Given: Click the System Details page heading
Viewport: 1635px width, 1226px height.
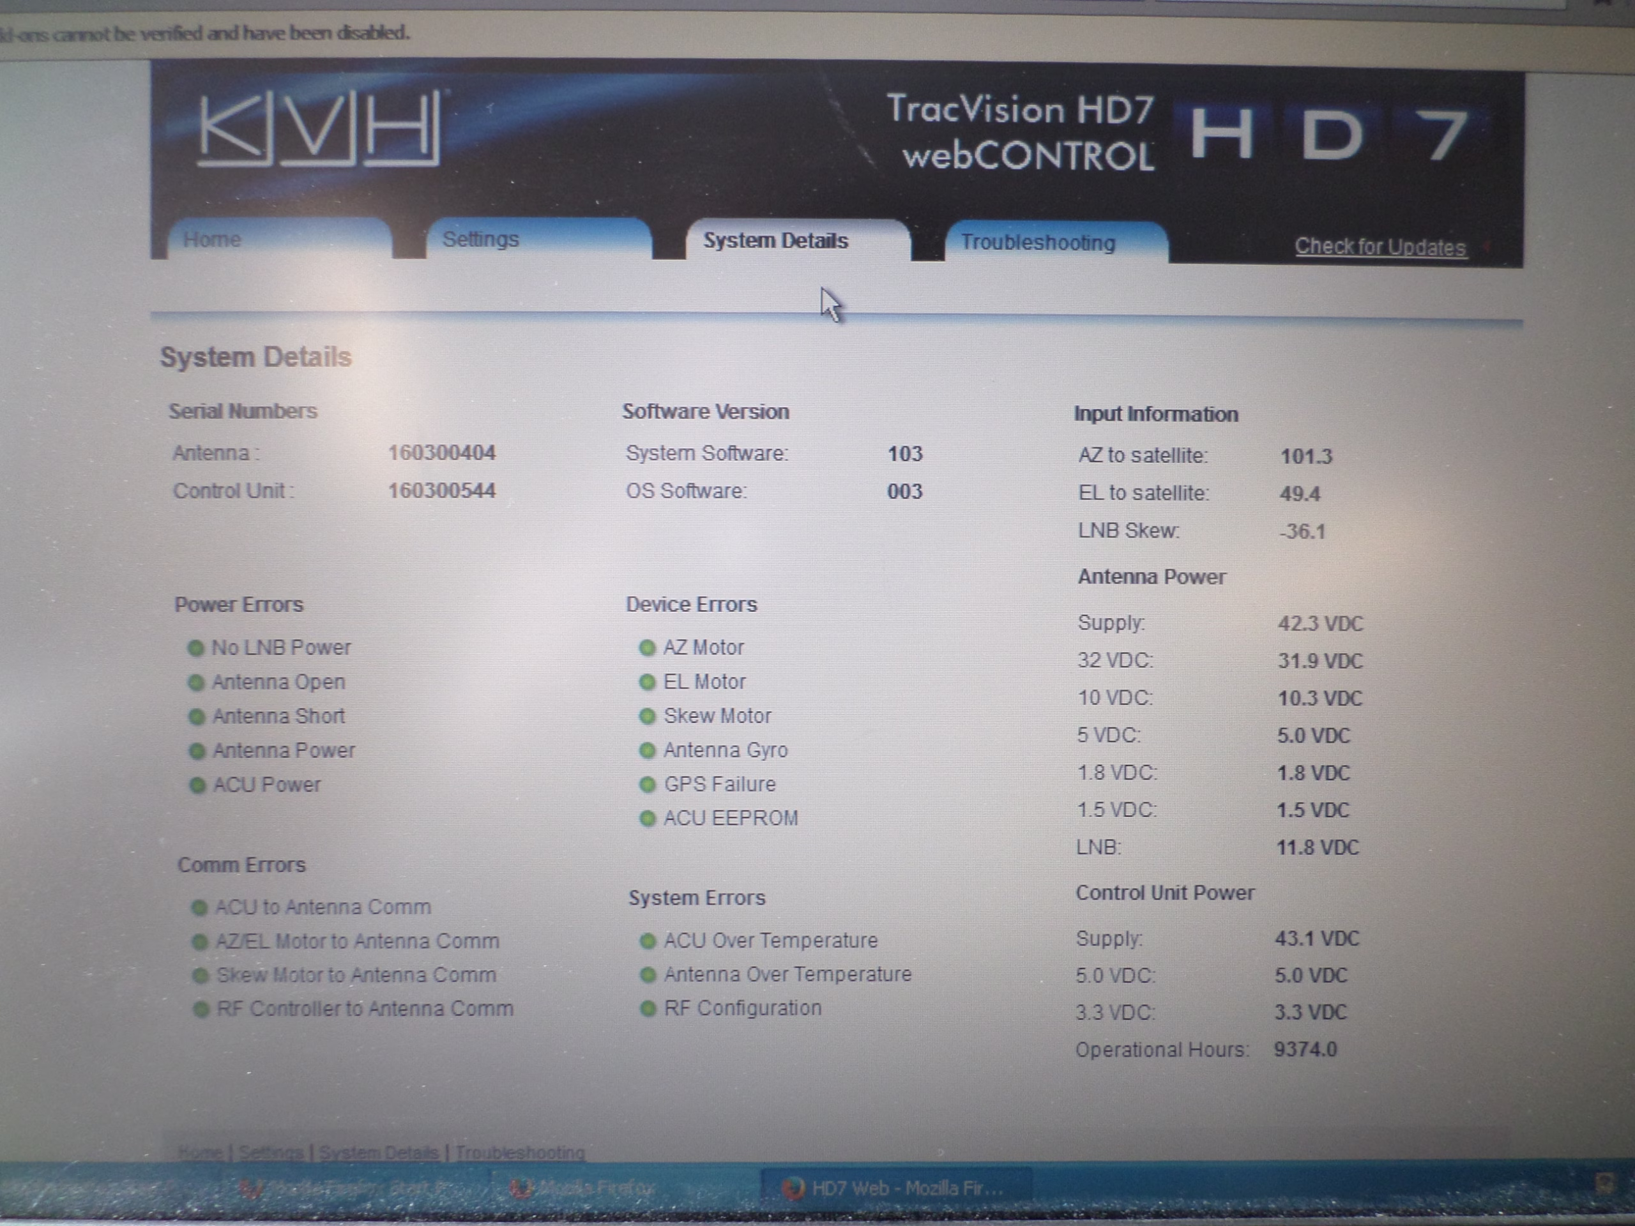Looking at the screenshot, I should [x=255, y=357].
